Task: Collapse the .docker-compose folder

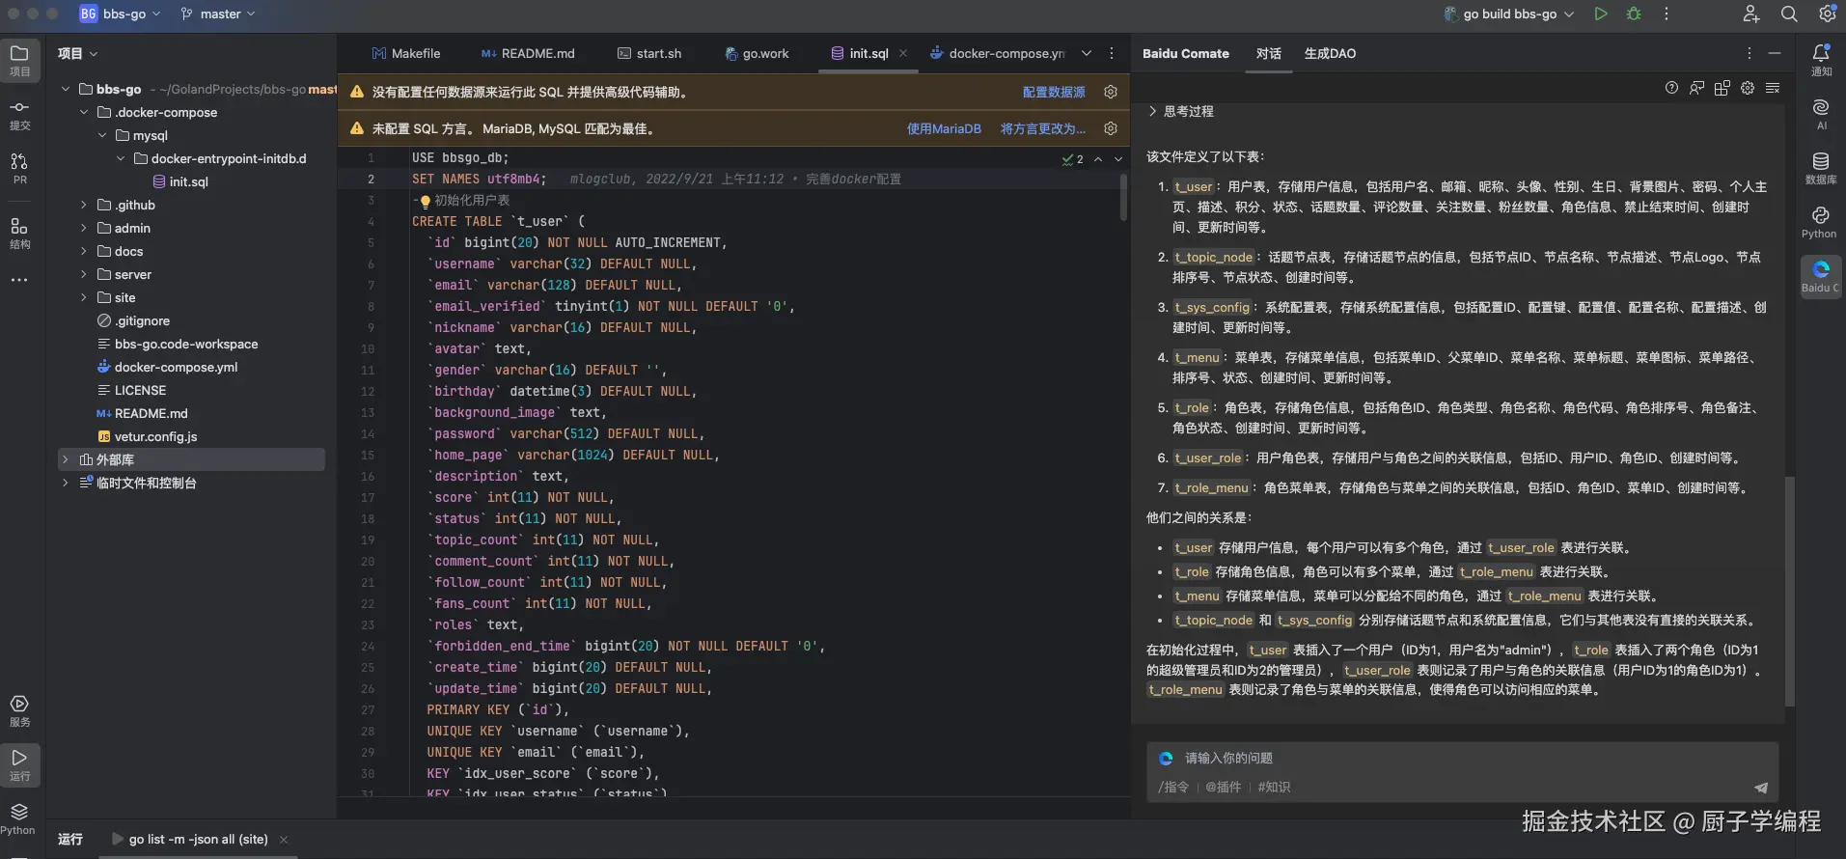Action: 84,112
